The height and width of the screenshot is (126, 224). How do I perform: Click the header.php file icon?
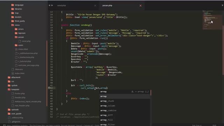pyautogui.click(x=13, y=97)
